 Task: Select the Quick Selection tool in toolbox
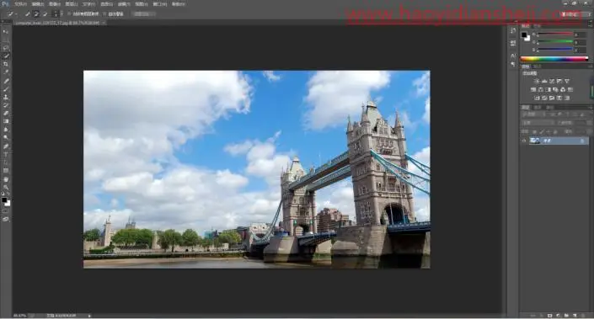[6, 56]
